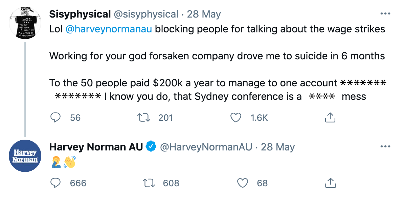Viewport: 402px width, 197px height.
Task: Click the verified badge next to Harvey Norman AU
Action: (151, 147)
